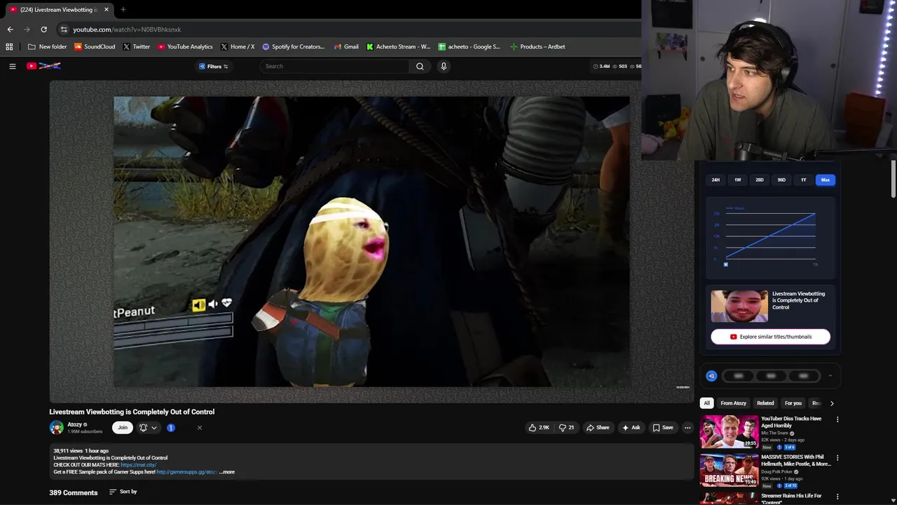Select the From Atozy chip

pos(733,403)
